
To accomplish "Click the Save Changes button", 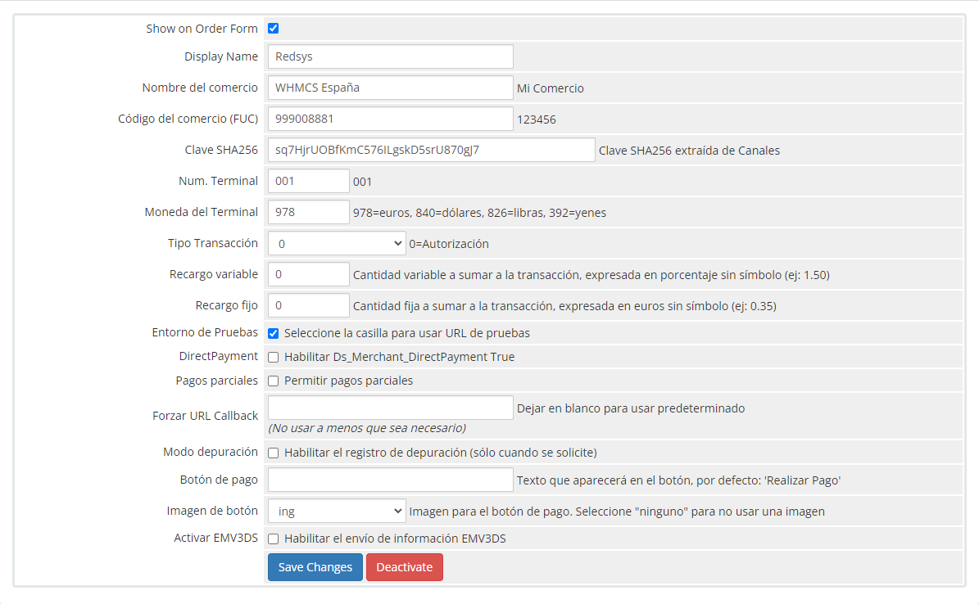I will click(x=315, y=567).
